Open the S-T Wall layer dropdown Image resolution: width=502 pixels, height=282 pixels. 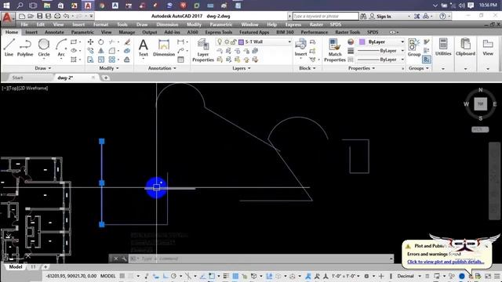pos(289,42)
